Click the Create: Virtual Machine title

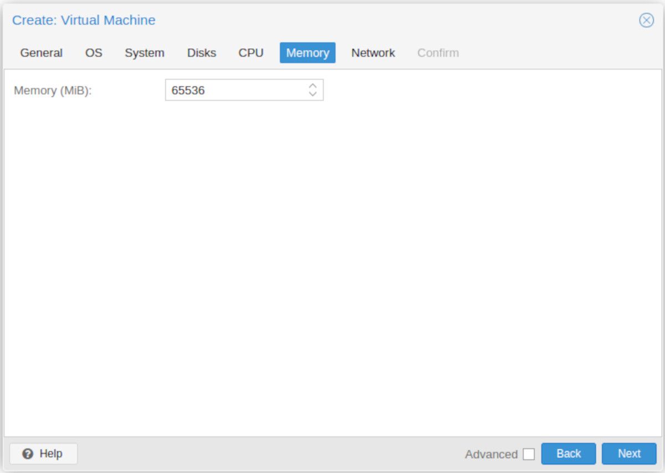click(x=84, y=20)
